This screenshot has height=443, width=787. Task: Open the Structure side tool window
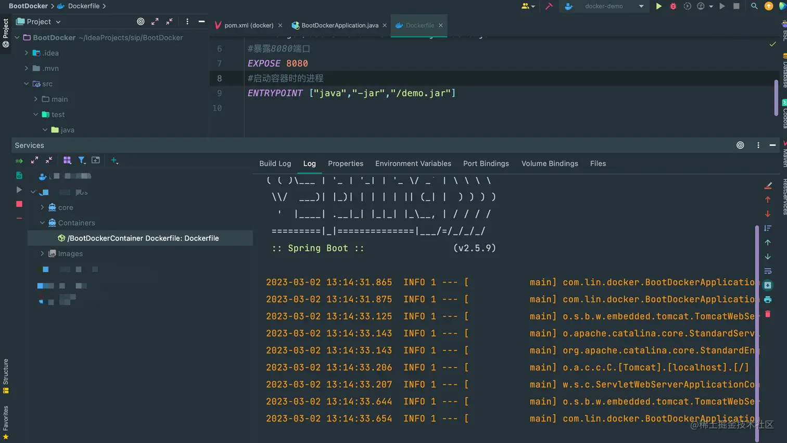6,376
